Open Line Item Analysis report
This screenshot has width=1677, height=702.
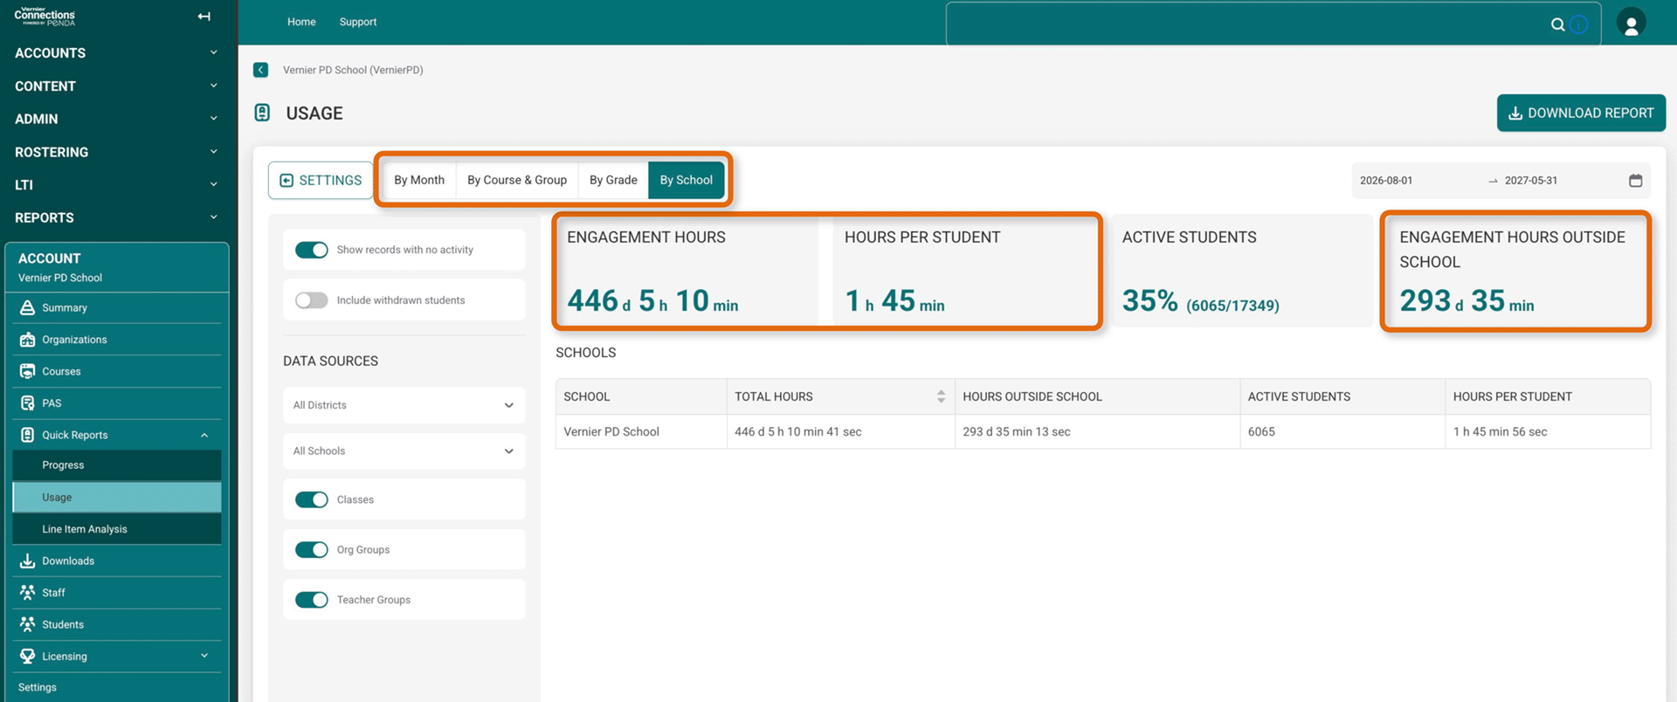117,529
